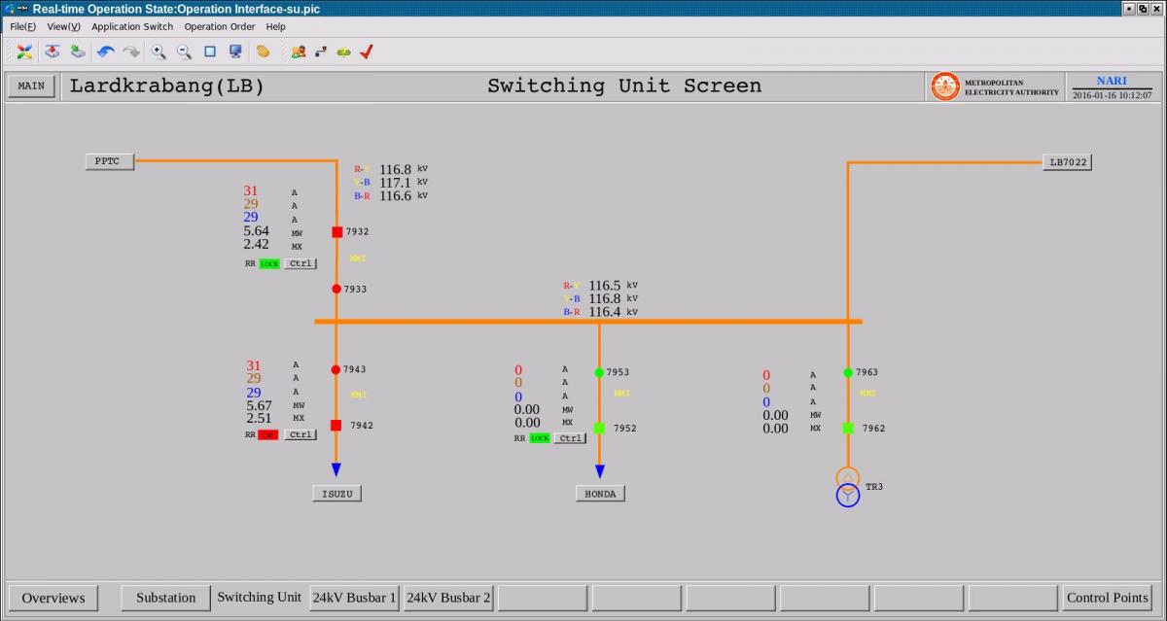Click the ISUZU feeder label button
Screen dimensions: 1167x621
click(336, 494)
